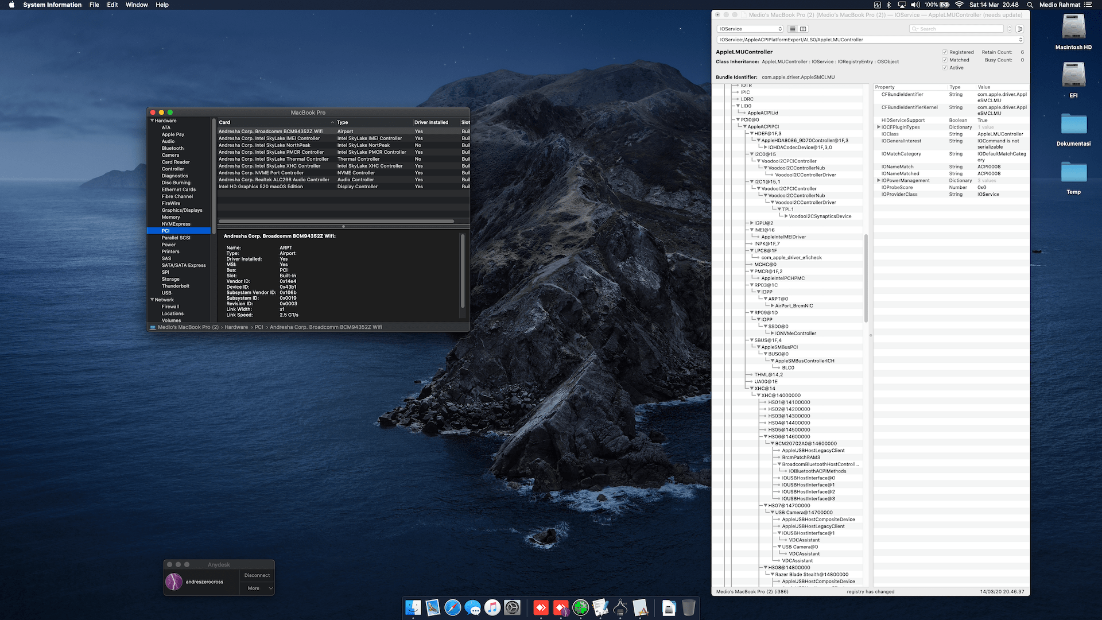Click the PCI details pane vertical scrollbar
The width and height of the screenshot is (1102, 620).
(x=462, y=271)
